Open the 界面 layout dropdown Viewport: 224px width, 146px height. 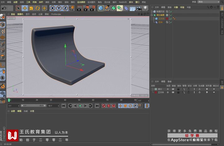208,2
